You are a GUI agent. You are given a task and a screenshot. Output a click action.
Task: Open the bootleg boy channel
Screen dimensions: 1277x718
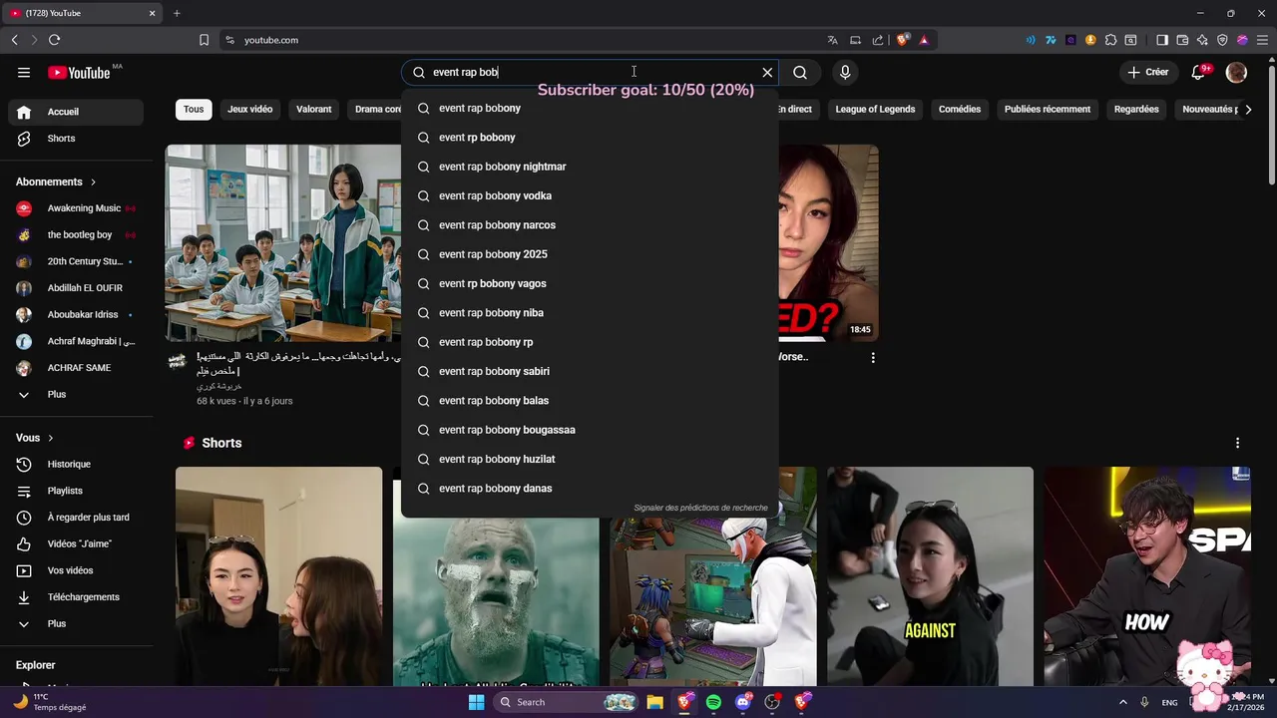(76, 234)
